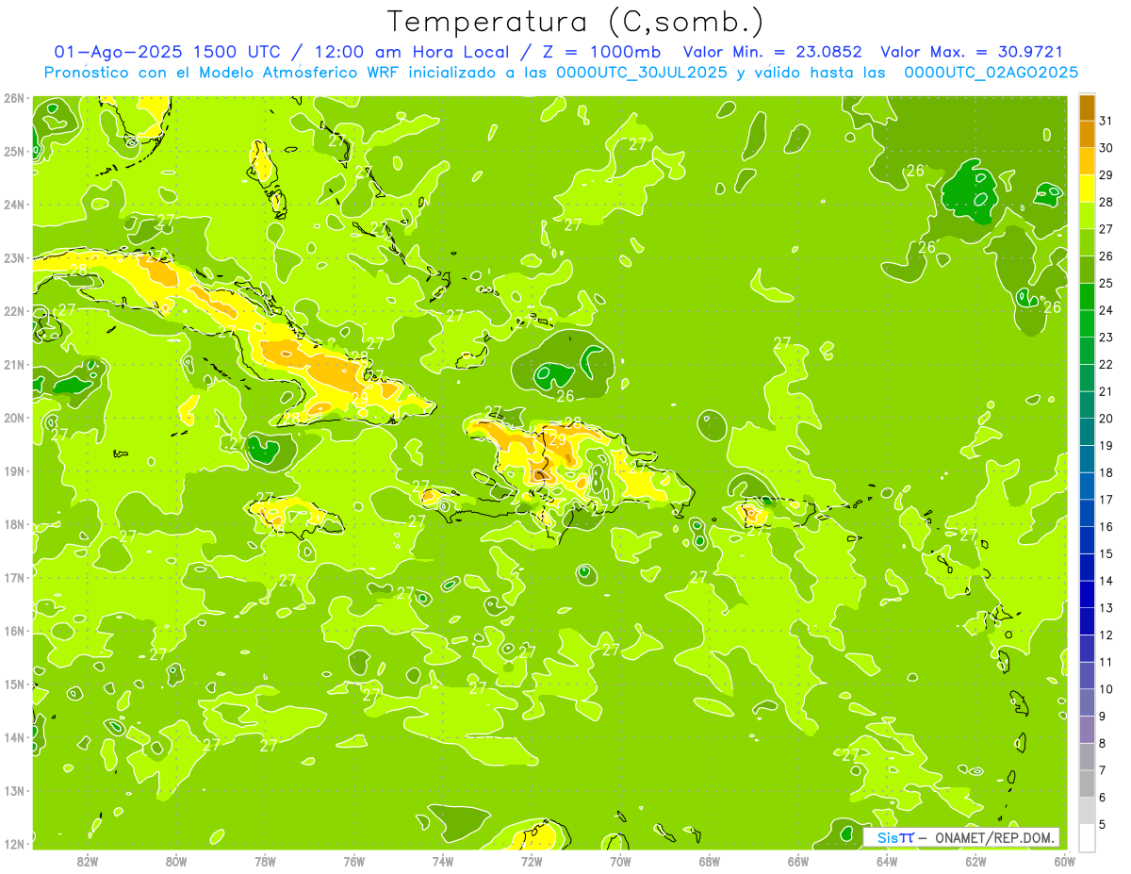This screenshot has width=1131, height=874.
Task: Click the '25' colorbar label
Action: point(1106,283)
